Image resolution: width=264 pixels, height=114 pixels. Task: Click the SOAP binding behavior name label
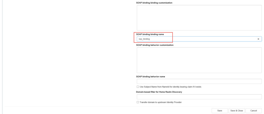151,76
